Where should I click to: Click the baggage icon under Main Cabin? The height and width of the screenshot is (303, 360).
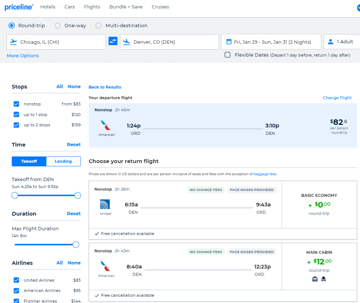point(315,279)
